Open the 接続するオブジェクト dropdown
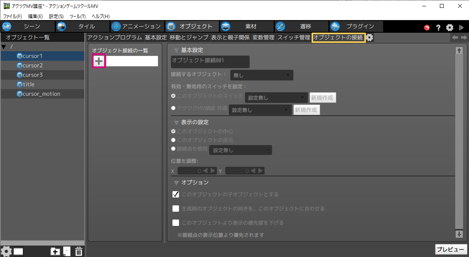The image size is (469, 257). coord(261,75)
